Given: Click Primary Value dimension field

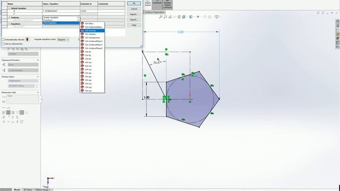Looking at the screenshot, I should [21, 86].
